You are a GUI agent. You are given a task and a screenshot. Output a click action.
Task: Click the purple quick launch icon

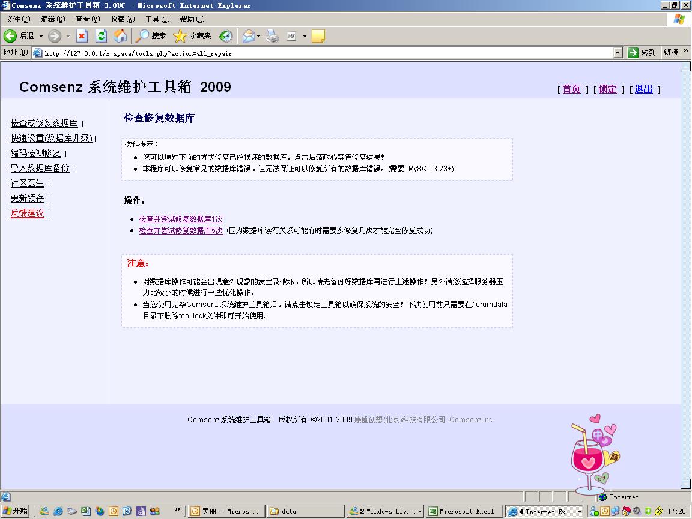141,511
